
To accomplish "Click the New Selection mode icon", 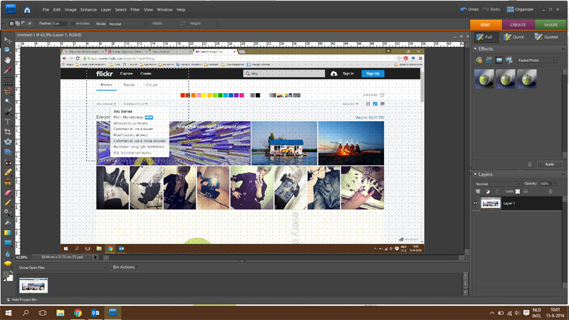I will point(11,23).
